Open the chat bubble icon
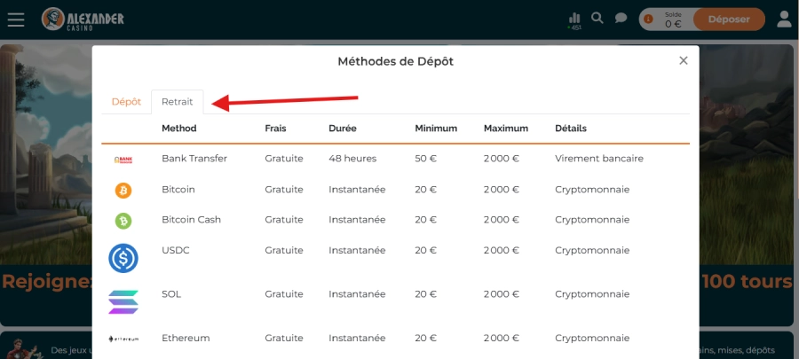 621,19
